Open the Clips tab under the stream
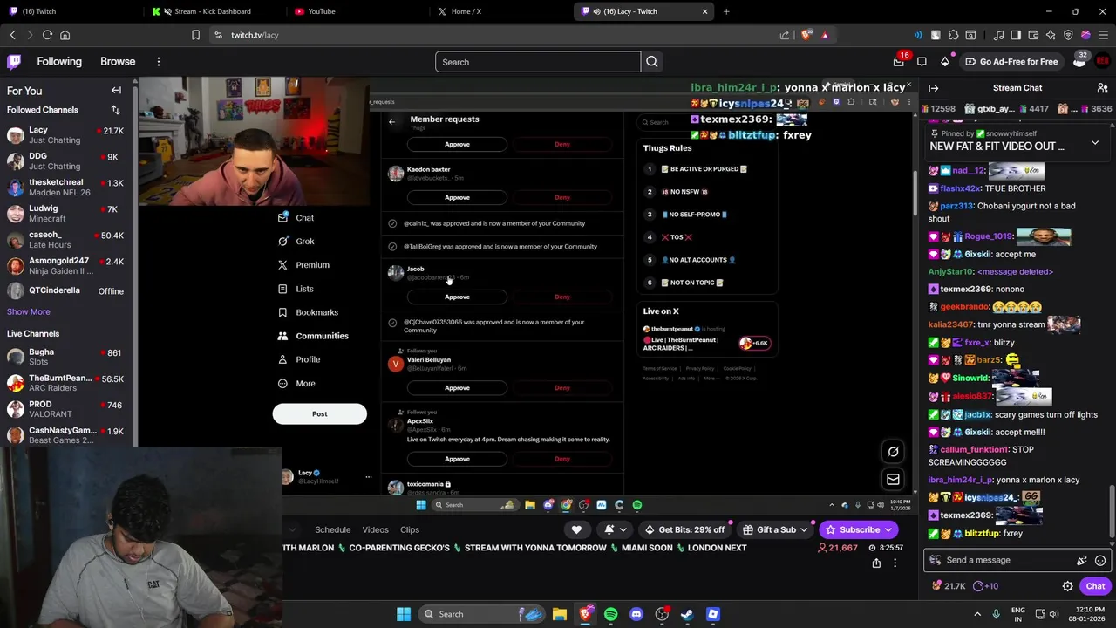This screenshot has height=628, width=1116. pos(410,529)
